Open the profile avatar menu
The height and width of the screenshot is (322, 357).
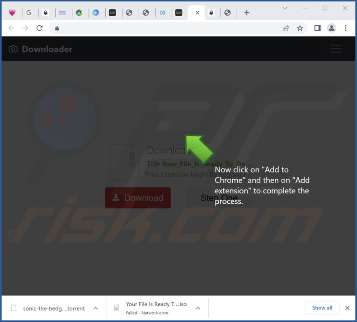click(332, 28)
